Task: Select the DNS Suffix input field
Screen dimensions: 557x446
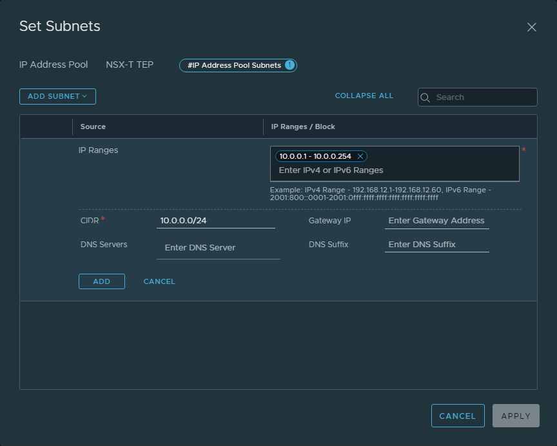Action: coord(436,245)
